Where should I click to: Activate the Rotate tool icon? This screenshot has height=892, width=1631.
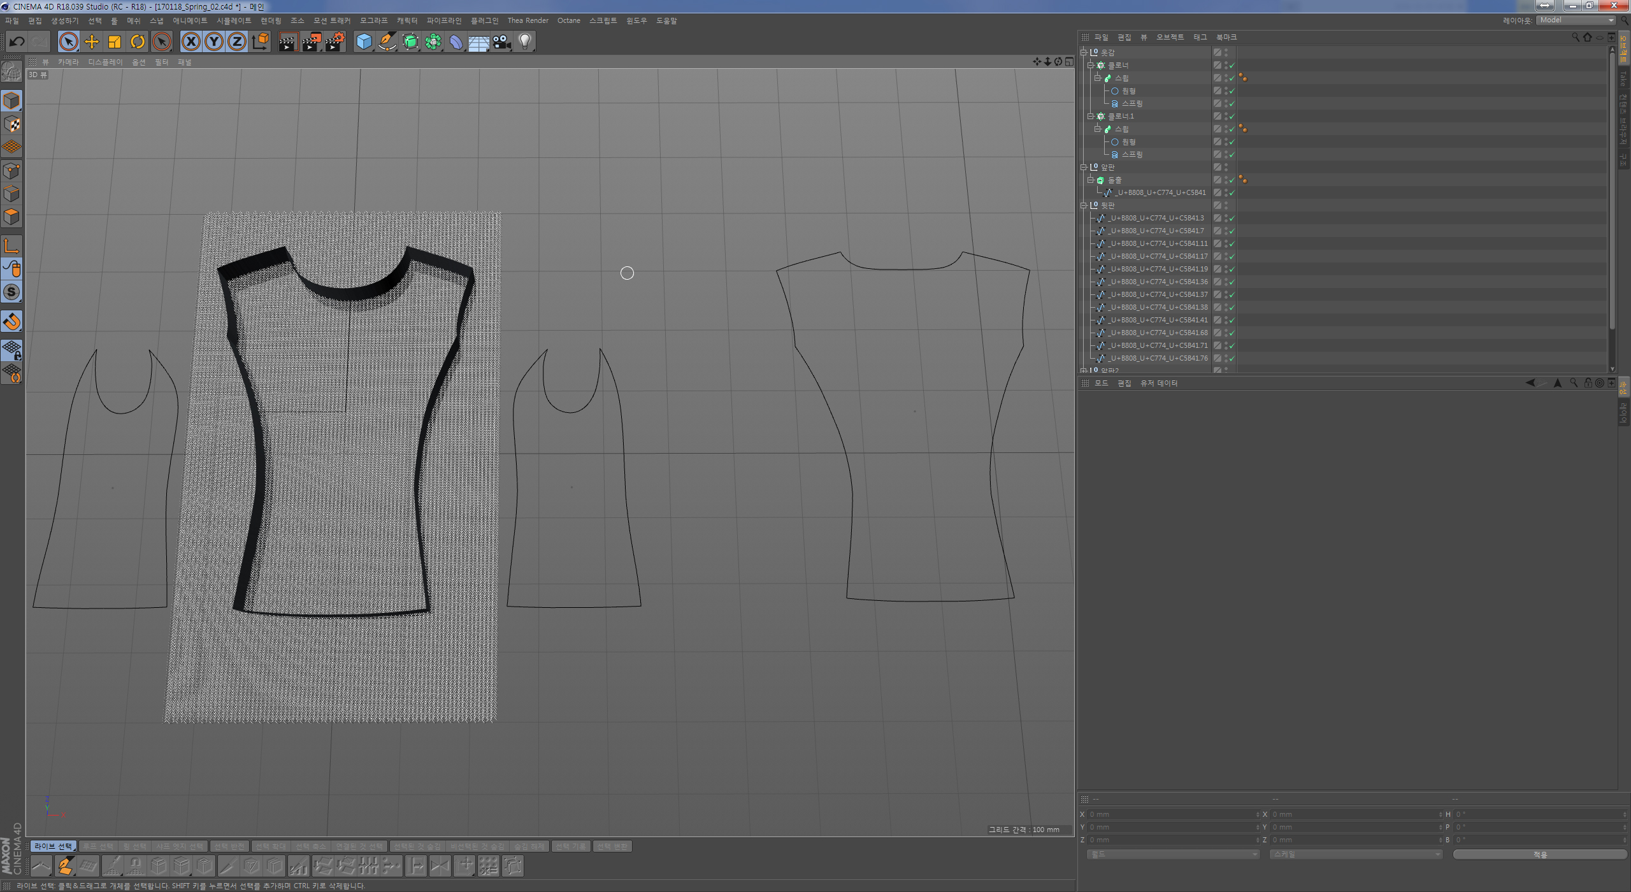coord(138,42)
